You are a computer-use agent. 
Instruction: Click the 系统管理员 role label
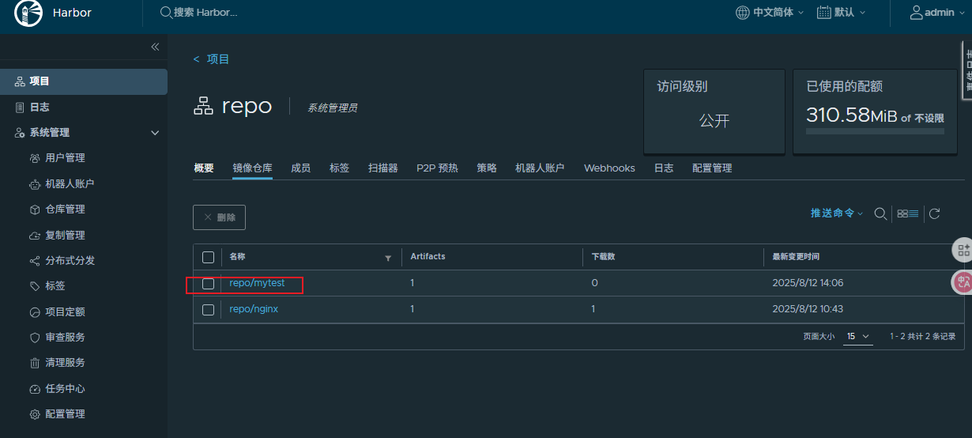pyautogui.click(x=332, y=108)
